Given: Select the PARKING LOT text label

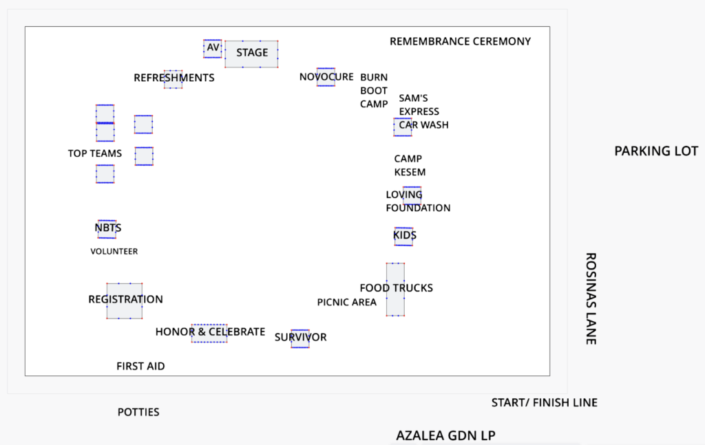Looking at the screenshot, I should click(x=656, y=151).
